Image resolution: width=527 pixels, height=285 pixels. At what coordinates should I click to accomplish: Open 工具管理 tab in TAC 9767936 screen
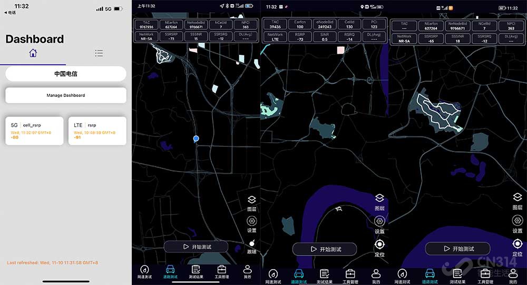pyautogui.click(x=221, y=272)
